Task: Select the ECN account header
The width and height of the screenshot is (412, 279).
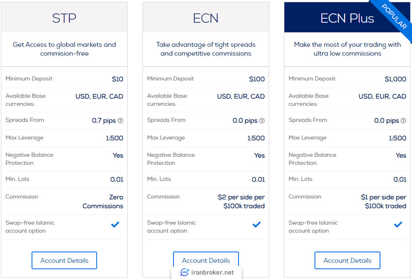Action: 206,17
